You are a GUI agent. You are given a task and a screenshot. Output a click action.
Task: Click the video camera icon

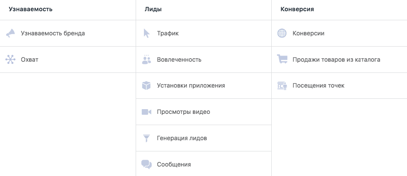(x=147, y=112)
